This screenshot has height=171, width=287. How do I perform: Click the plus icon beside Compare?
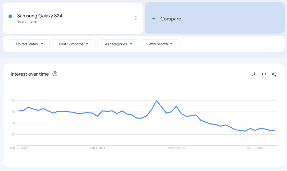click(154, 19)
